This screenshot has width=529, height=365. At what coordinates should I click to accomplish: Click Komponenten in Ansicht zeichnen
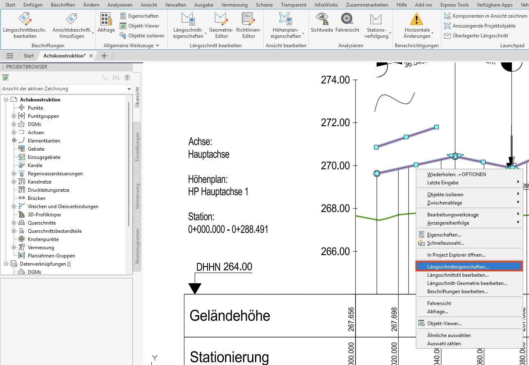click(x=486, y=16)
